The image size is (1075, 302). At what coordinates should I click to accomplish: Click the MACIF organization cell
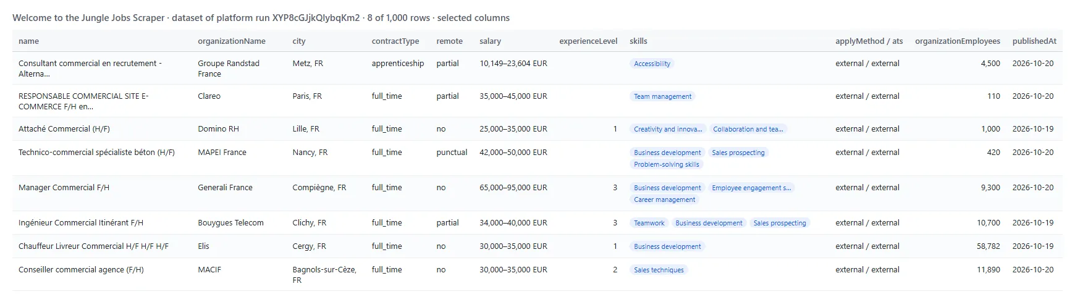click(209, 270)
